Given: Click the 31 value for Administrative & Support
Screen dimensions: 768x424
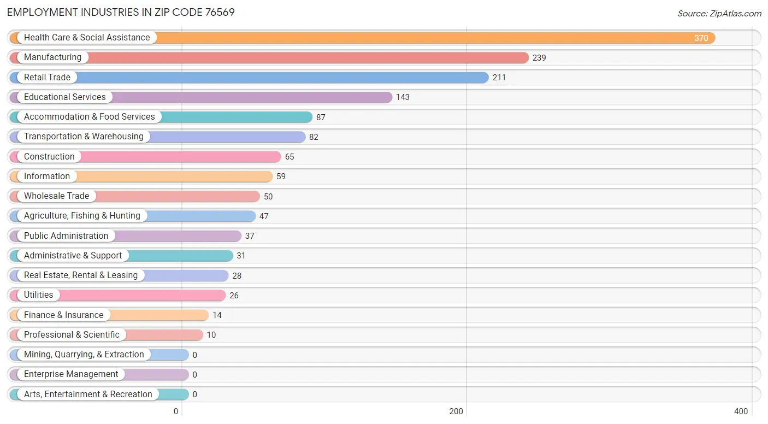Looking at the screenshot, I should coord(241,256).
